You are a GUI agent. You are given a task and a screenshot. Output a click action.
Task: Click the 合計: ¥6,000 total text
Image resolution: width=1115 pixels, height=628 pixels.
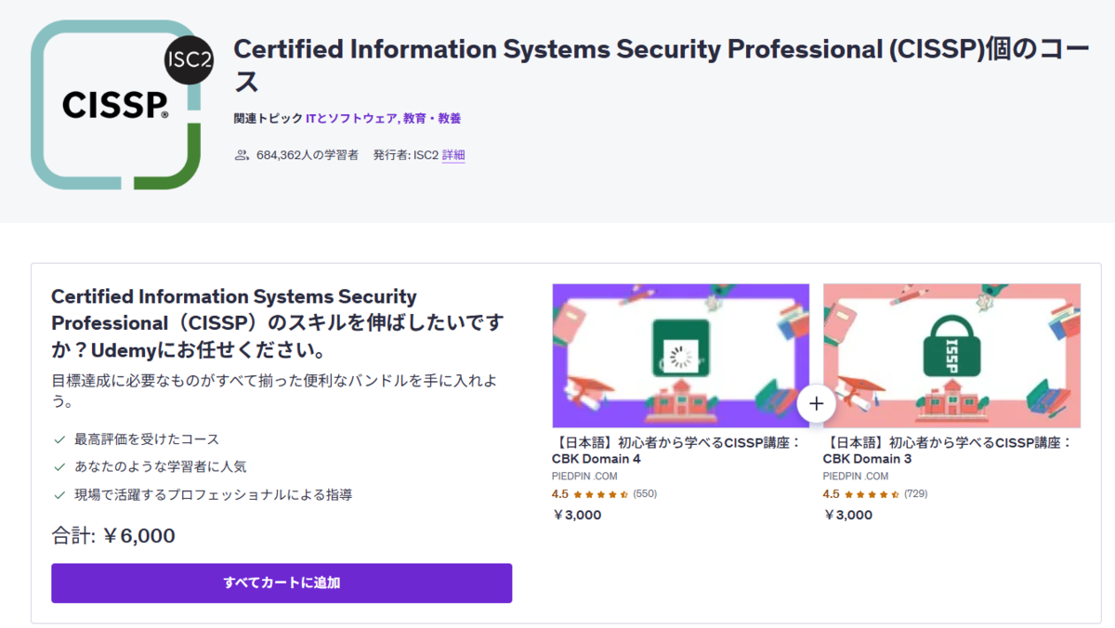[113, 536]
